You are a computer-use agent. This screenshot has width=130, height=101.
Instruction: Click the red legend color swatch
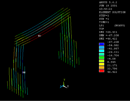point(102,71)
